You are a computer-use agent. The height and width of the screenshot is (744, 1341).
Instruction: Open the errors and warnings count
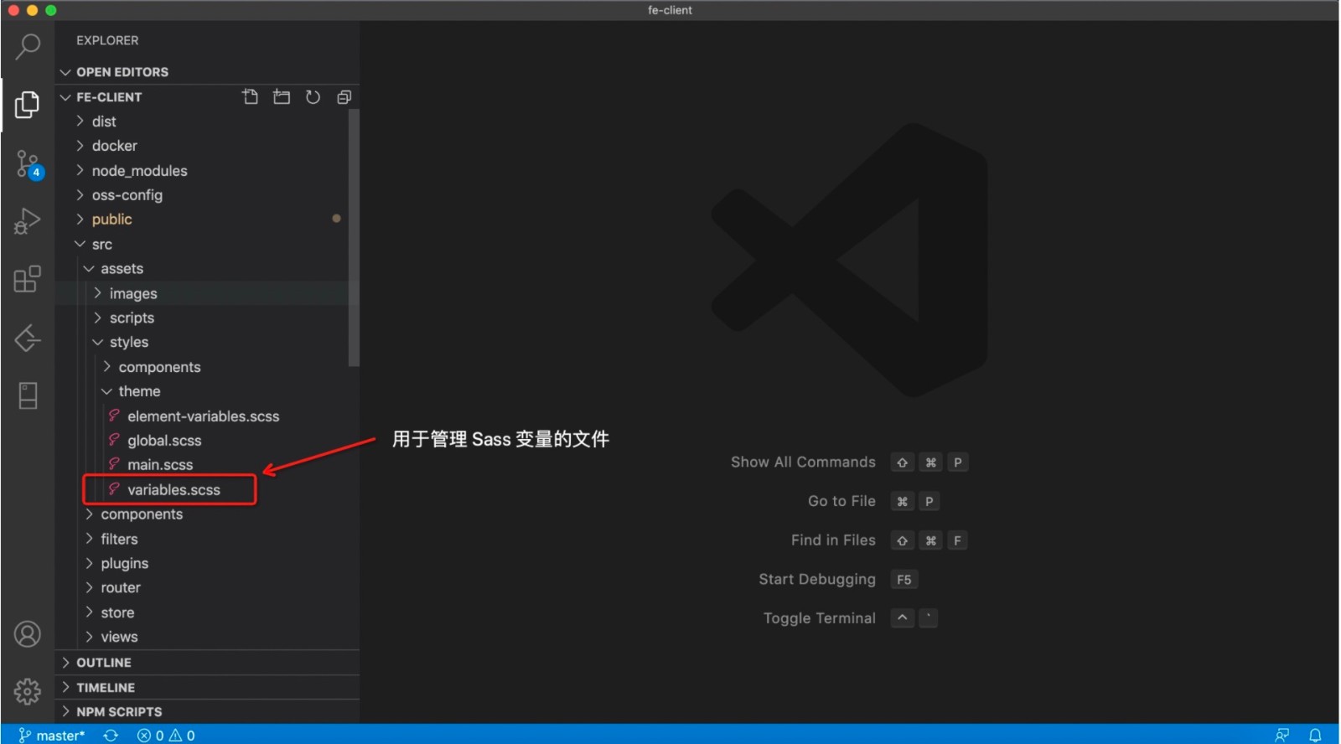click(166, 735)
